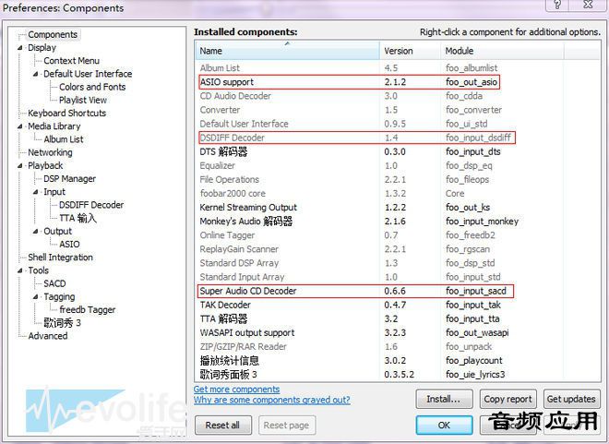The width and height of the screenshot is (609, 444).
Task: Sort components by Name column header
Action: tap(287, 51)
